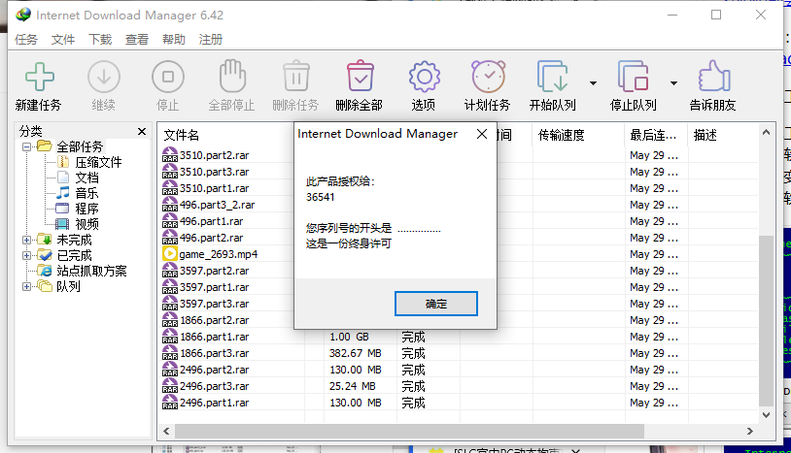The height and width of the screenshot is (453, 791).
Task: Open 选项 options gear icon
Action: [424, 77]
